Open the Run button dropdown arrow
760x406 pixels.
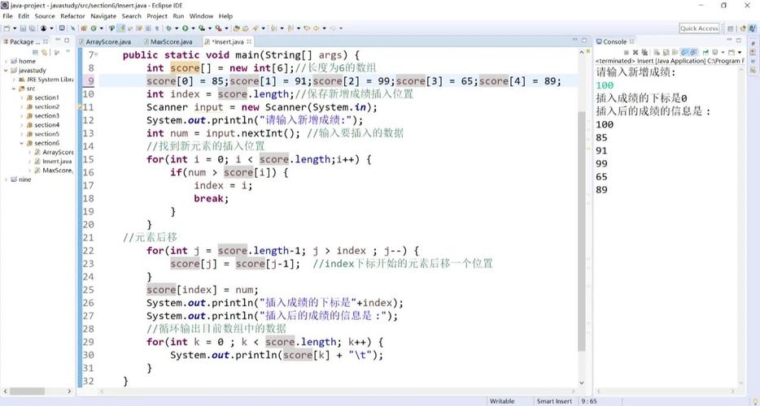[193, 28]
